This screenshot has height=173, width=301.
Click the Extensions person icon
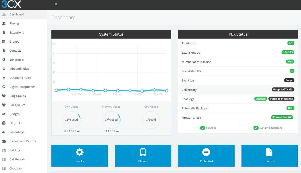point(4,33)
